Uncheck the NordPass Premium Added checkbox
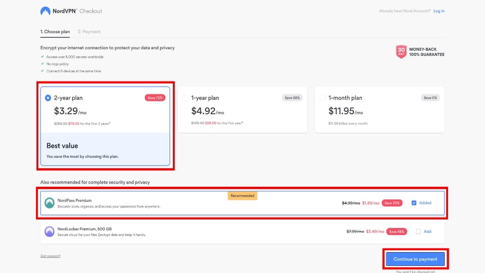The image size is (485, 273). click(414, 203)
